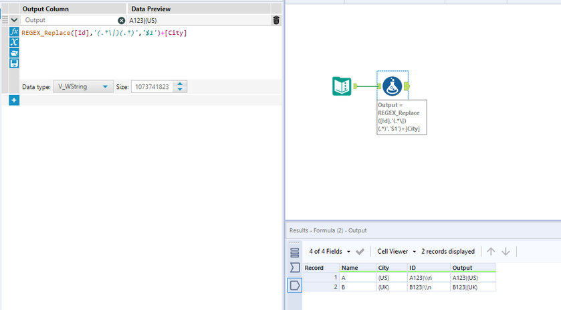Select the (US) City cell
The height and width of the screenshot is (310, 561).
(391, 278)
